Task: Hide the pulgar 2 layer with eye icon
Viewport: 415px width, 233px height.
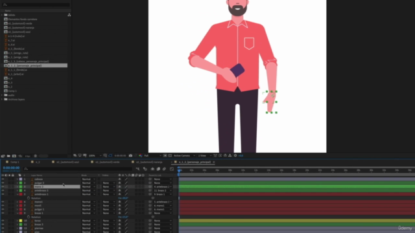Action: [x=3, y=183]
